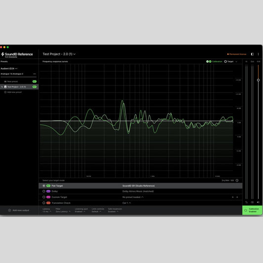Click the frequency response graph area
263x263 pixels.
[x=136, y=121]
